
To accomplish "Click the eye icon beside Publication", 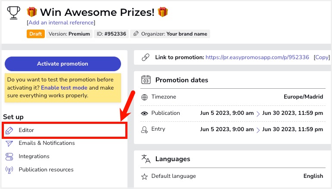I will pyautogui.click(x=145, y=113).
